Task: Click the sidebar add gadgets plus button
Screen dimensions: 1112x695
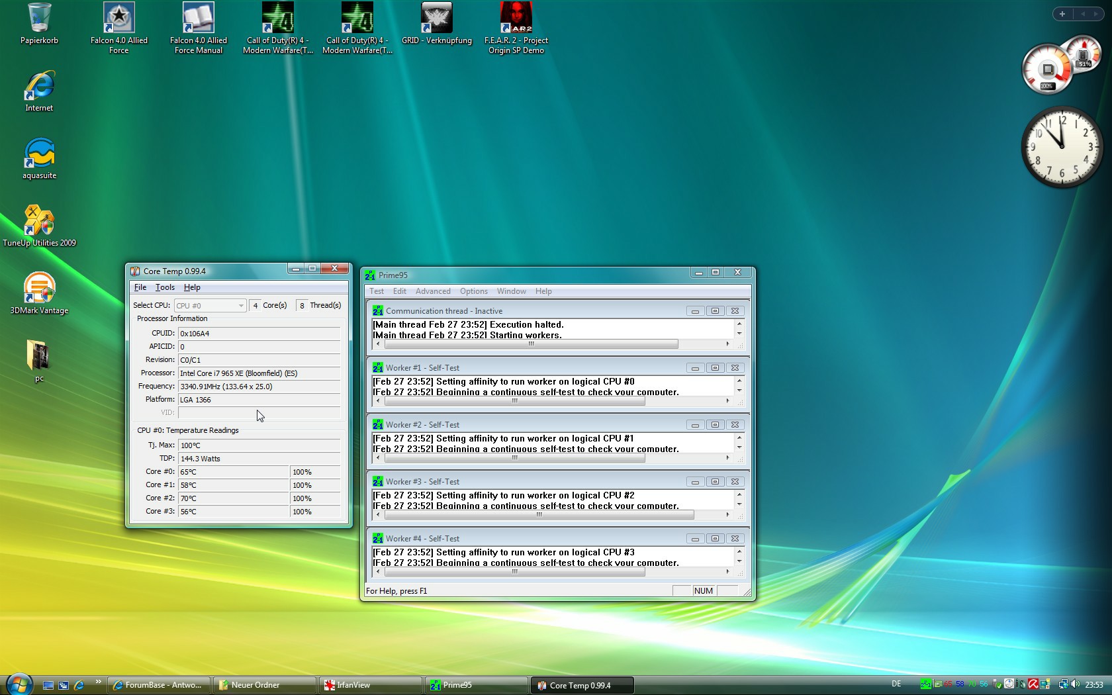Action: pyautogui.click(x=1062, y=14)
